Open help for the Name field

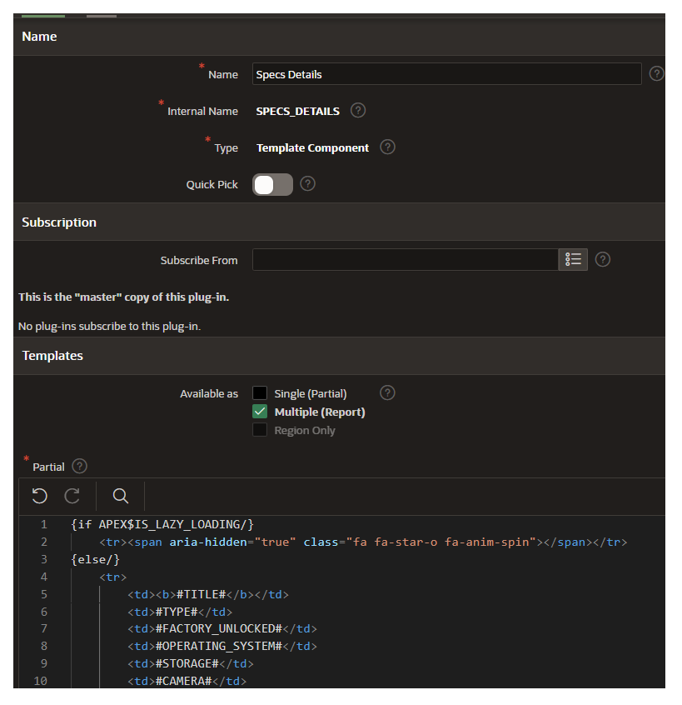656,73
